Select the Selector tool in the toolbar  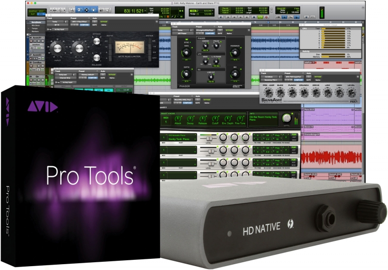coord(86,10)
